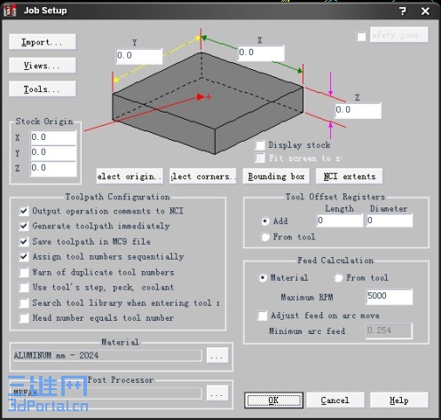Click the Post Processor browse ellipsis button

coord(217,393)
